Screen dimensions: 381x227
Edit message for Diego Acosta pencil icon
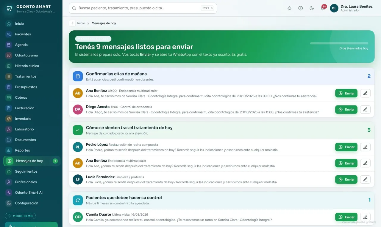tap(365, 110)
